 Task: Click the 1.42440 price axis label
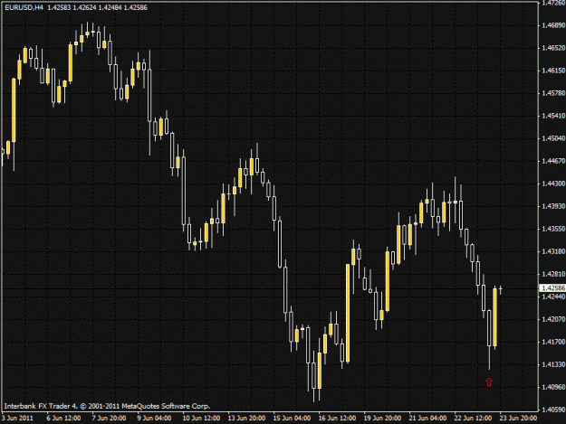553,297
